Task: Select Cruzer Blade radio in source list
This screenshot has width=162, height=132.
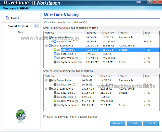Action: pyautogui.click(x=50, y=37)
